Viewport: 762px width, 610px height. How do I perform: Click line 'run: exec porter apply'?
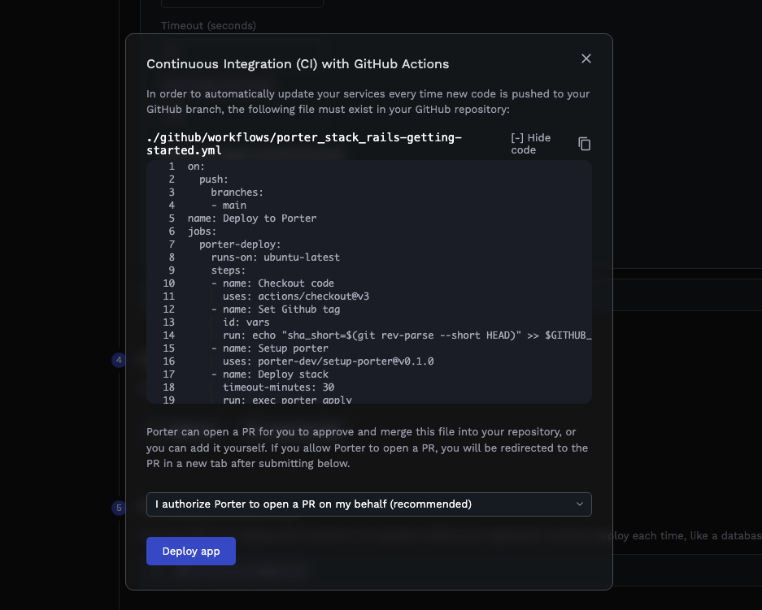point(287,399)
